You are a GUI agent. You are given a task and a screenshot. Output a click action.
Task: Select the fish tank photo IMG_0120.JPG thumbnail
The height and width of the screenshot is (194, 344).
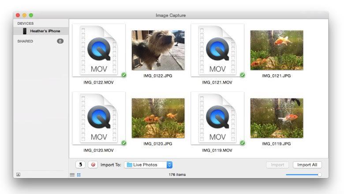point(158,118)
